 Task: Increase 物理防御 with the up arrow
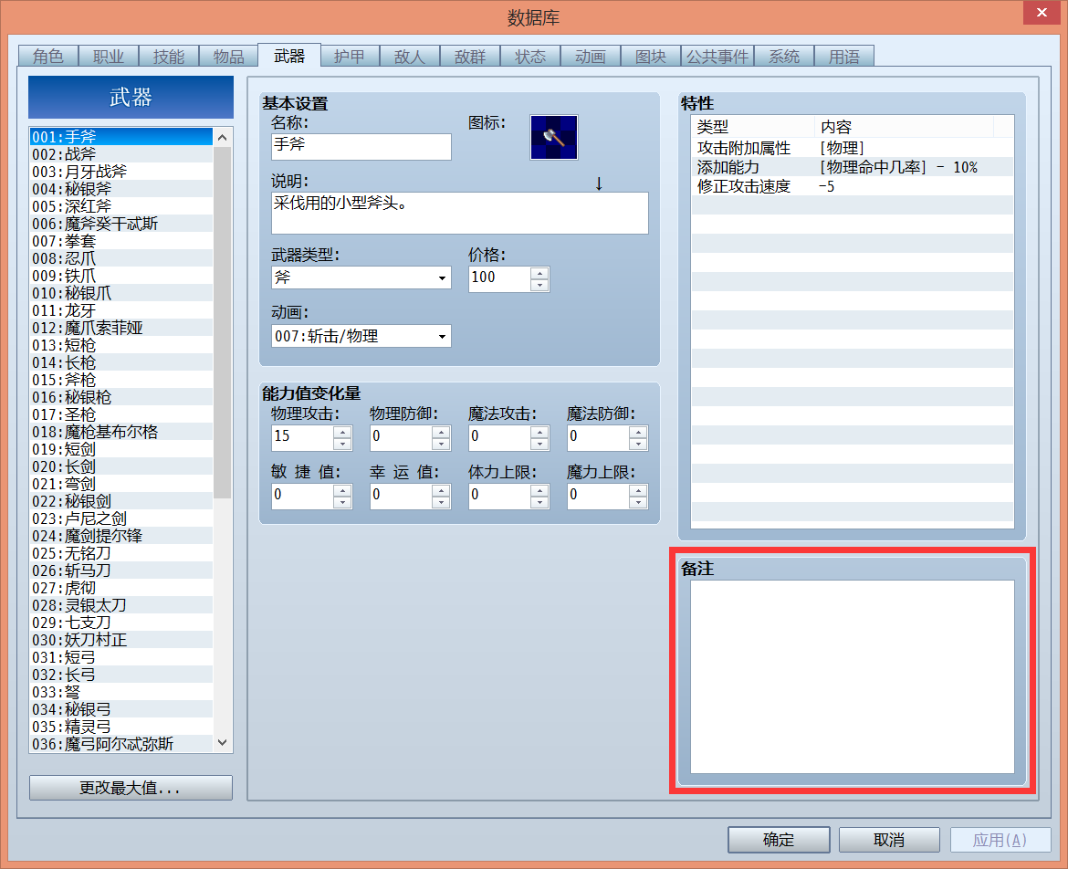[x=442, y=432]
